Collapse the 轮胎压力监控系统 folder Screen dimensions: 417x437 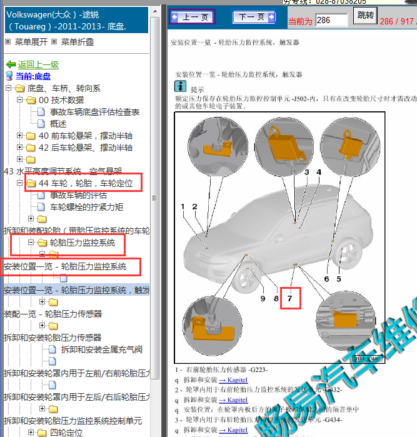pyautogui.click(x=31, y=242)
